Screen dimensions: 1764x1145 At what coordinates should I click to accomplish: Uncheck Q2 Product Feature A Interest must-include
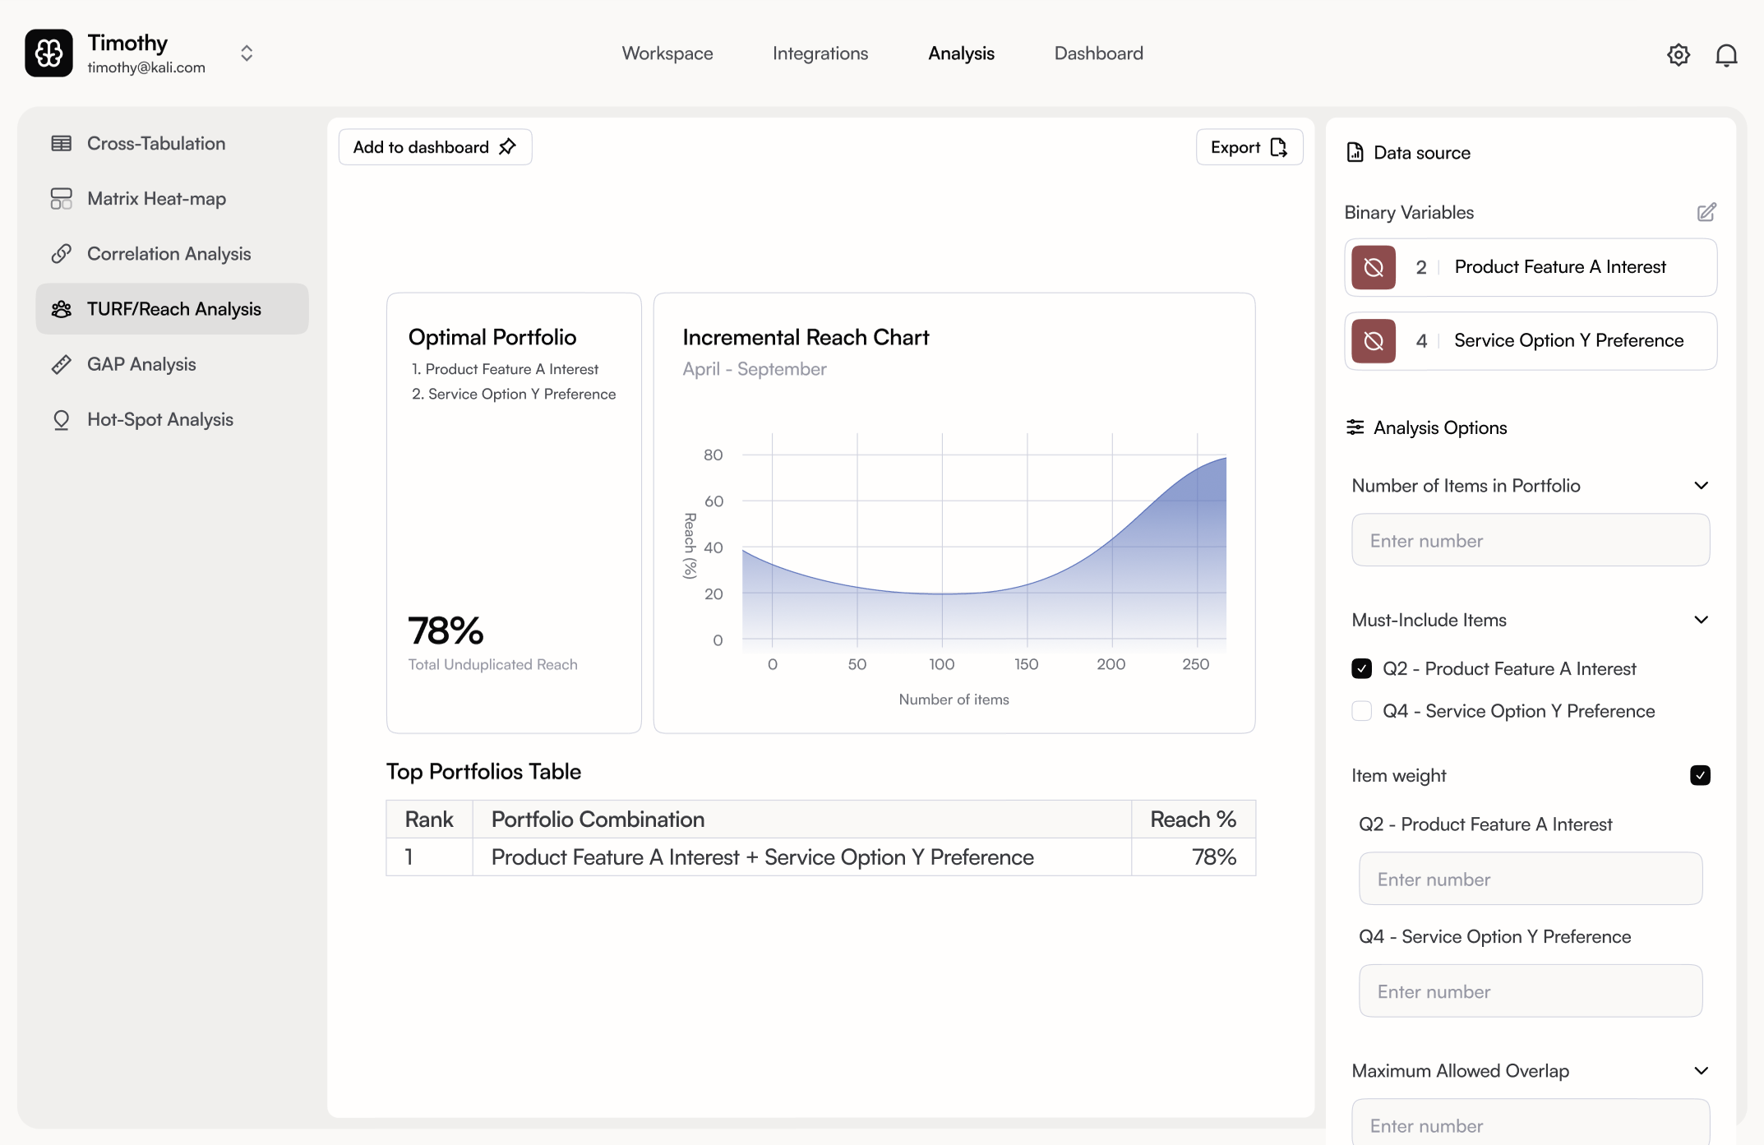1361,668
